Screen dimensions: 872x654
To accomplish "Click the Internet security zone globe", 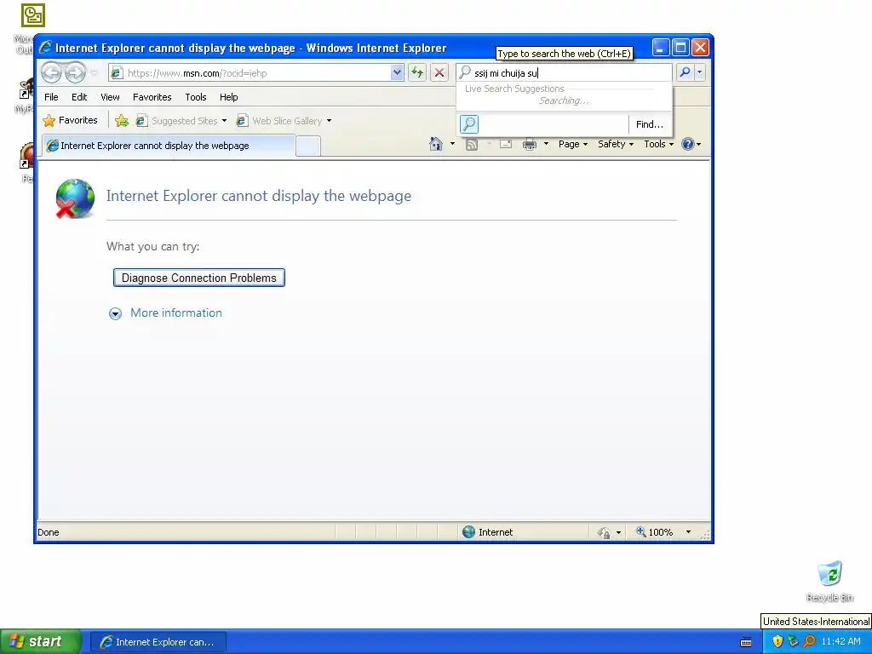I will pos(469,532).
